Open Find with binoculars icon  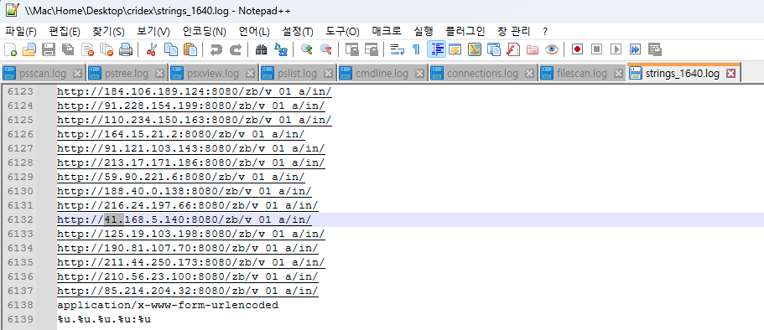pyautogui.click(x=261, y=49)
